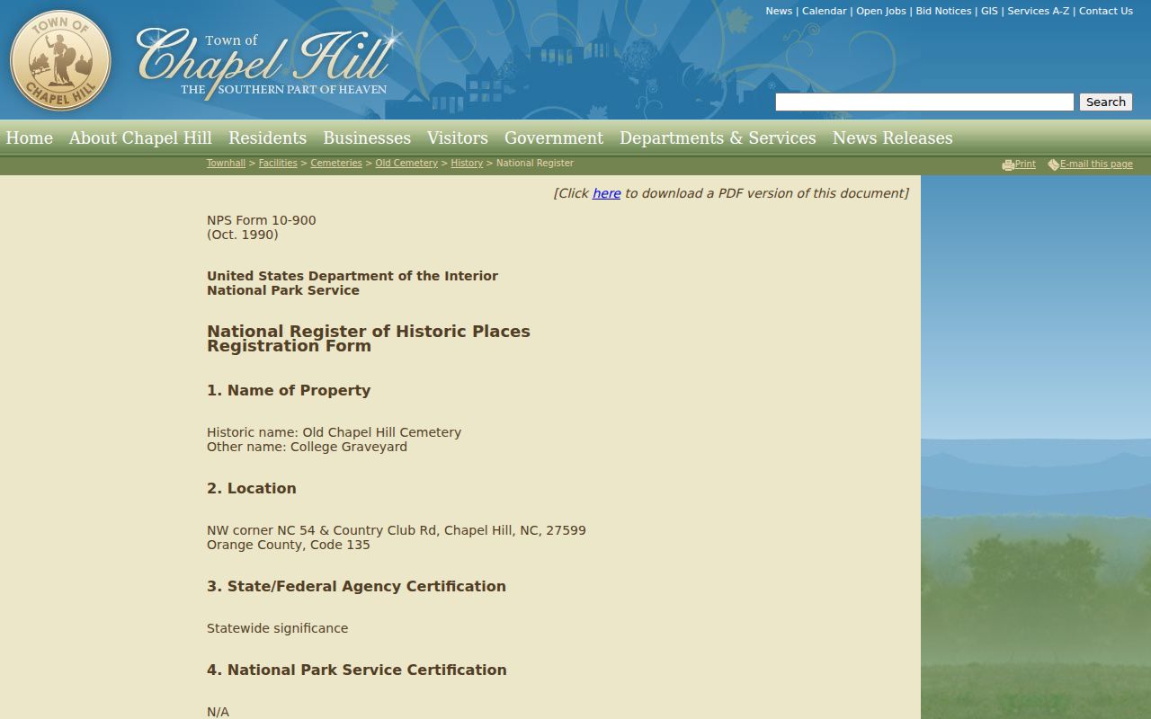The width and height of the screenshot is (1151, 719).
Task: Open the Businesses menu
Action: (367, 138)
